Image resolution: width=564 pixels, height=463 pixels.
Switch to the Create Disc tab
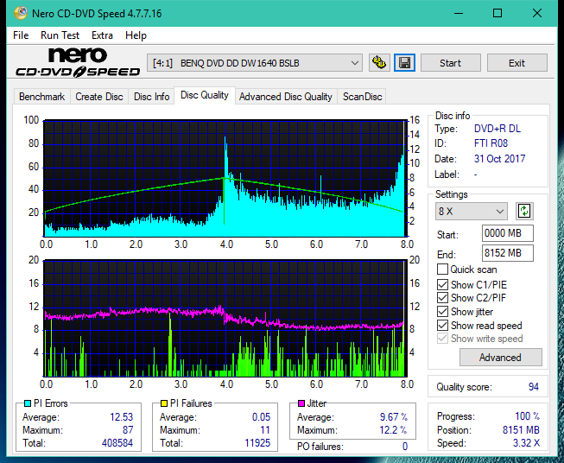[x=99, y=97]
